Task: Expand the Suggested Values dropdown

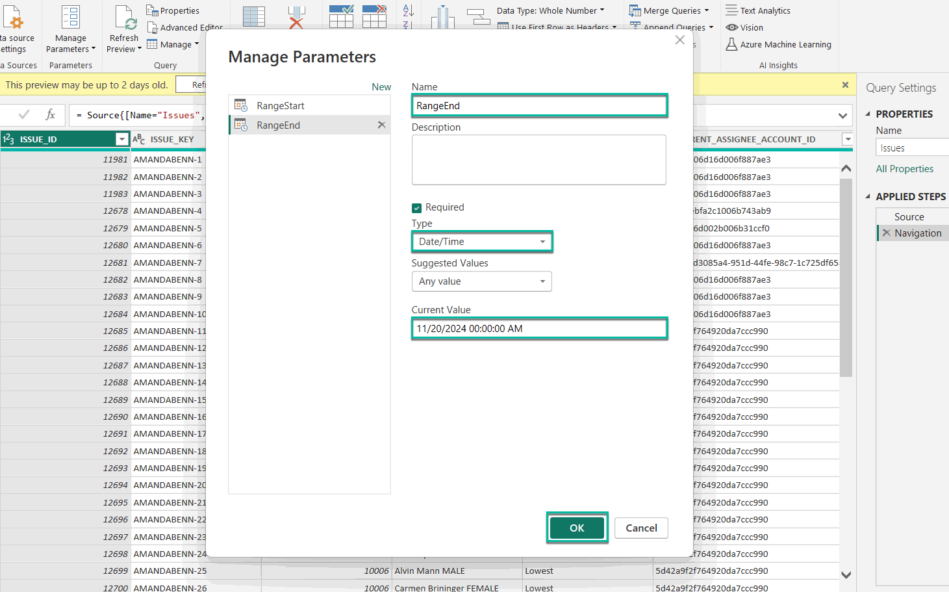Action: (481, 281)
